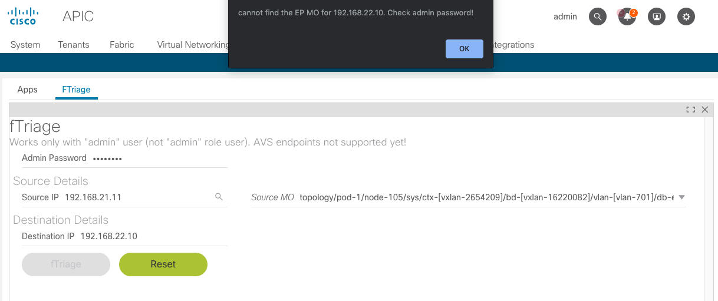
Task: Click the Cisco logo
Action: click(x=23, y=16)
